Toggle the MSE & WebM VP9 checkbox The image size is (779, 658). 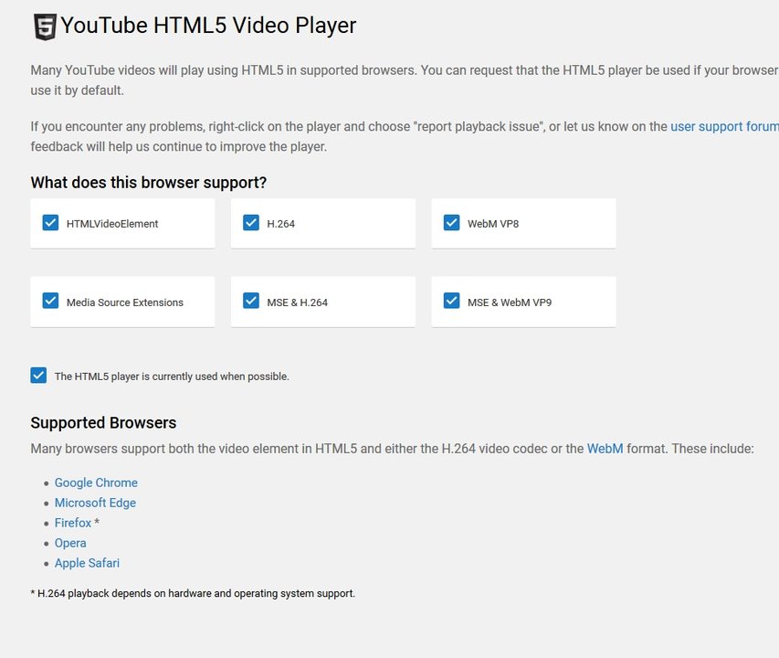click(x=452, y=301)
